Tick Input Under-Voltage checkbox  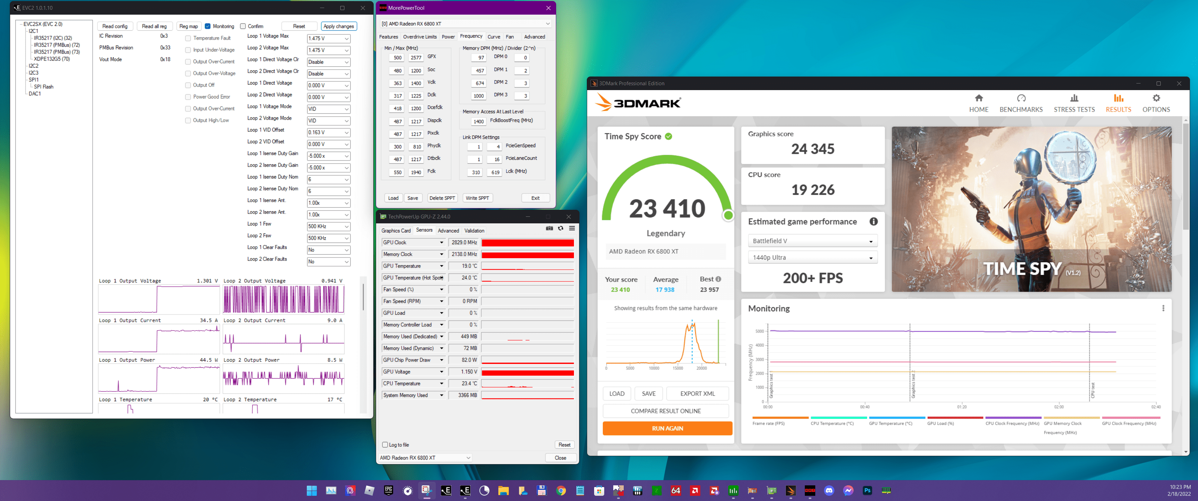188,50
